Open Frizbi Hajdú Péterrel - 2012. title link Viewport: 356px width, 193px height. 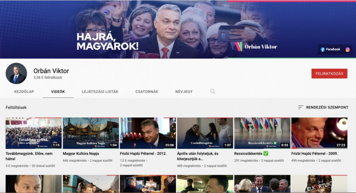pyautogui.click(x=144, y=153)
